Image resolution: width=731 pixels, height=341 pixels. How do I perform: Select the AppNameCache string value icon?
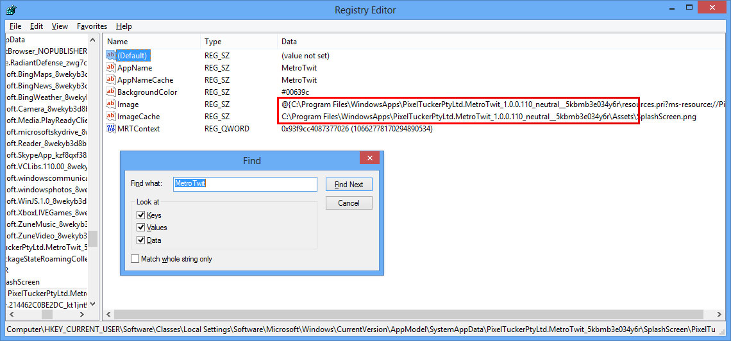point(110,79)
